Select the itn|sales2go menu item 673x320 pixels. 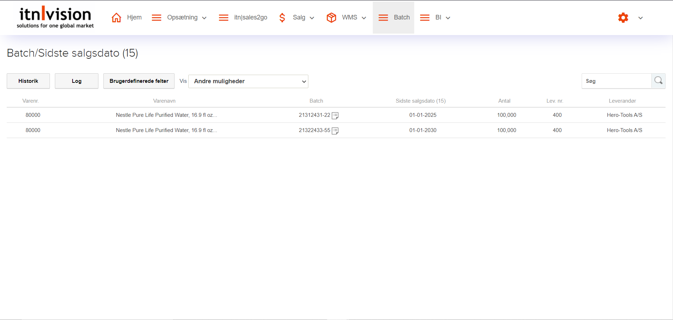pos(250,17)
